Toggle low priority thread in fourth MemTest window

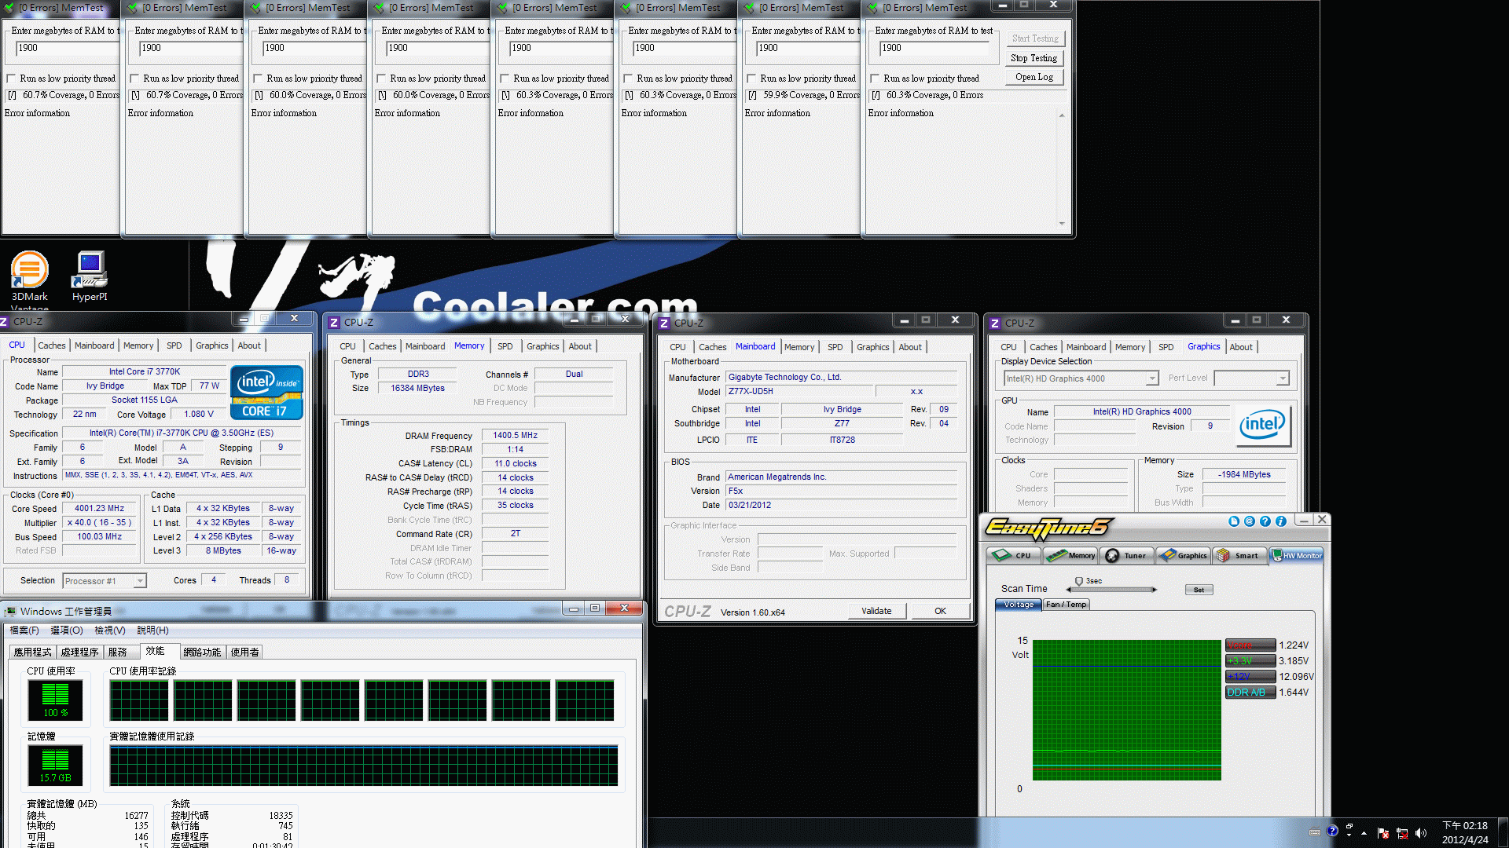[381, 79]
